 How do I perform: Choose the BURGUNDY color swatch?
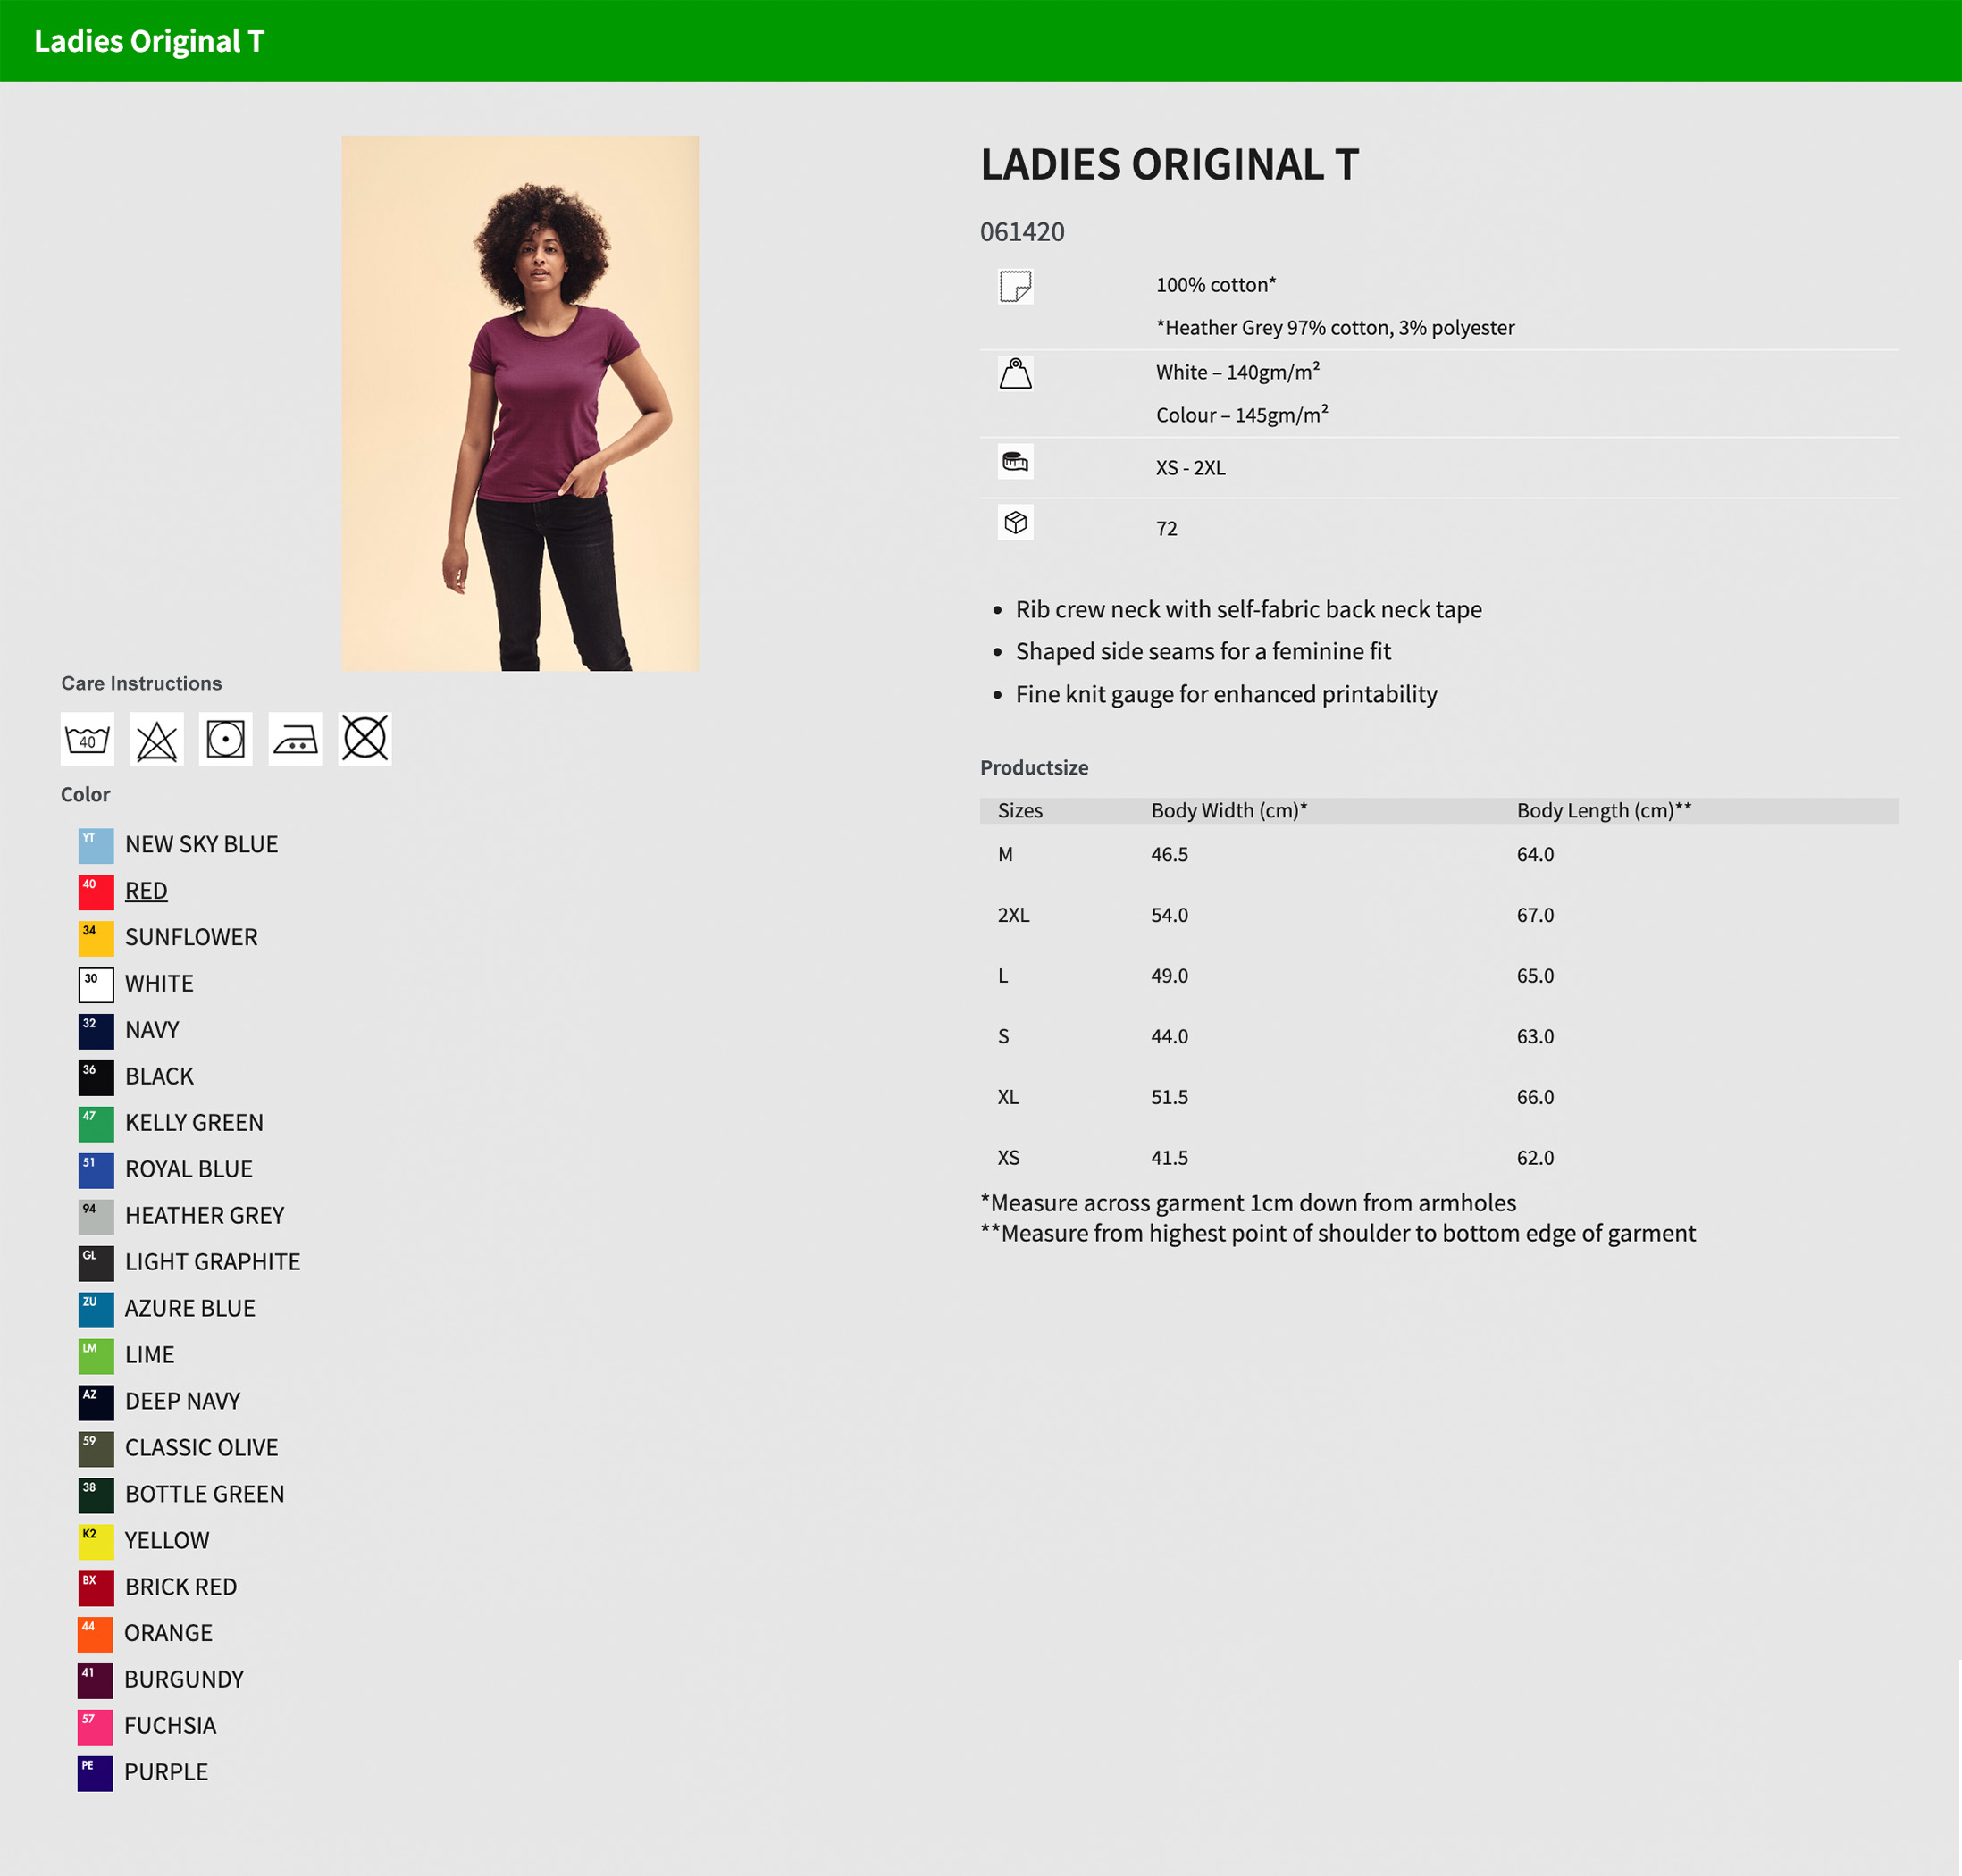click(95, 1681)
